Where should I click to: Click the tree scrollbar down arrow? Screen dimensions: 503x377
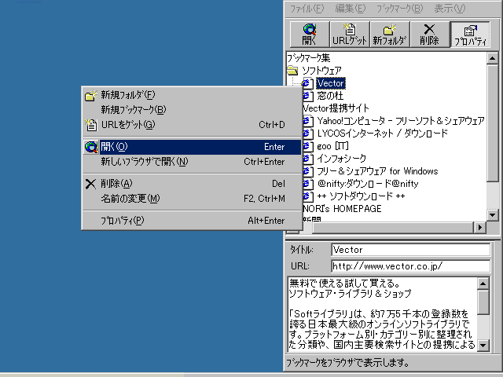pos(492,214)
